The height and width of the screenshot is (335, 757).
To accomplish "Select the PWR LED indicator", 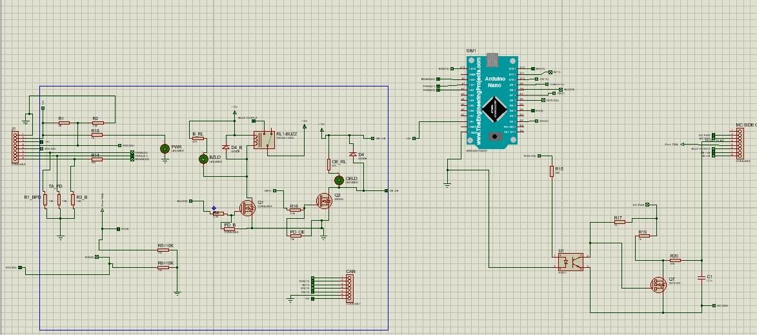I will [x=165, y=148].
